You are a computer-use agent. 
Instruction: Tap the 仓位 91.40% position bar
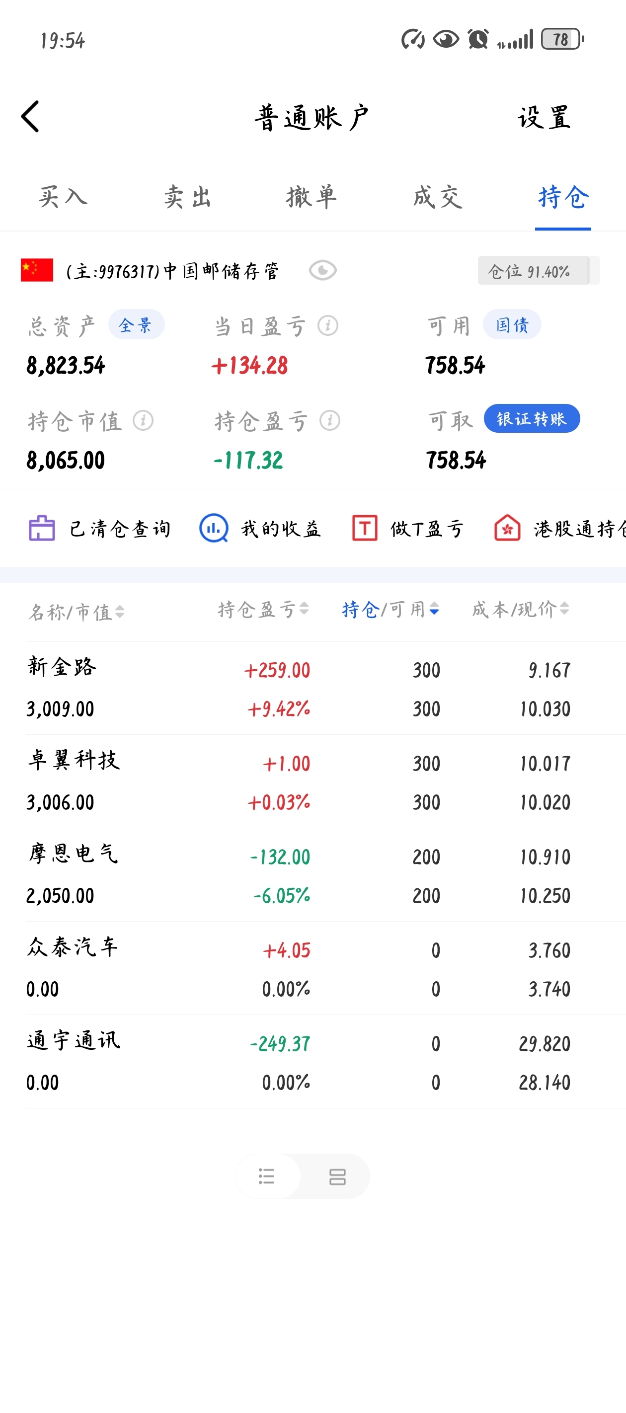[538, 270]
